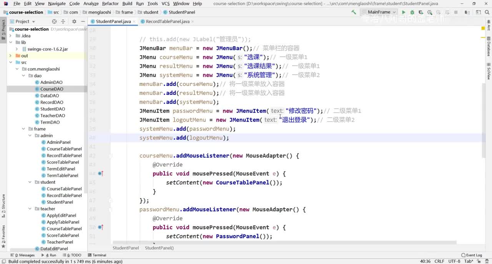This screenshot has width=492, height=264.
Task: Collapse the dao package
Action: click(23, 76)
